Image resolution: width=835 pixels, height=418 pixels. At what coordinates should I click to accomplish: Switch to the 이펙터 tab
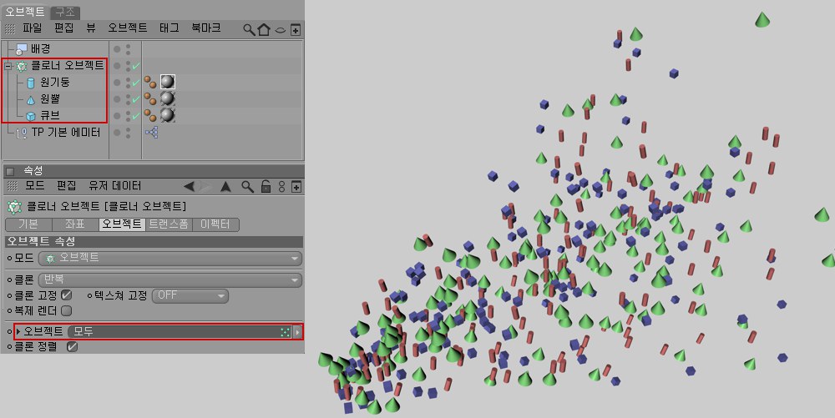click(215, 224)
